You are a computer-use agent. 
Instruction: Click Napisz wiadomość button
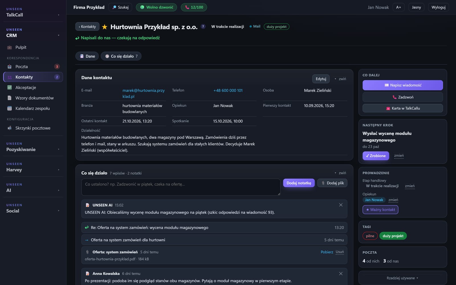coord(402,85)
